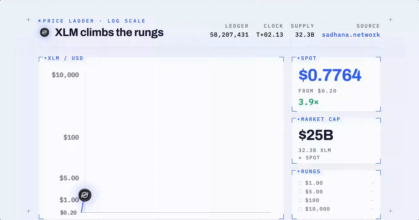Enable the $10,000 rung checkbox
The image size is (419, 220).
click(300, 209)
